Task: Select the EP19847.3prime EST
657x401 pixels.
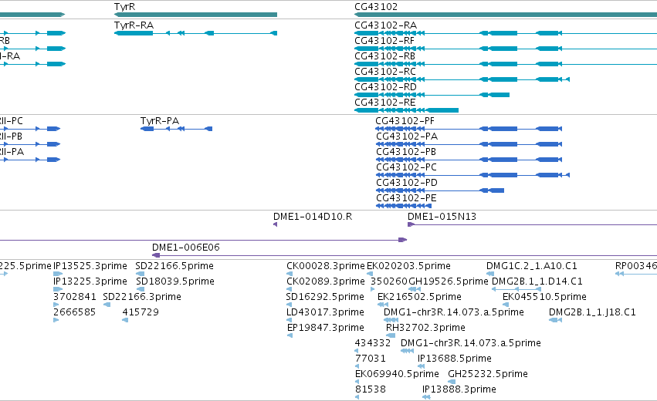Action: point(326,328)
